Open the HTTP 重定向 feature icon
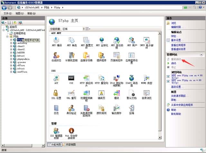Screen dimensions: 206x153 point(102,78)
